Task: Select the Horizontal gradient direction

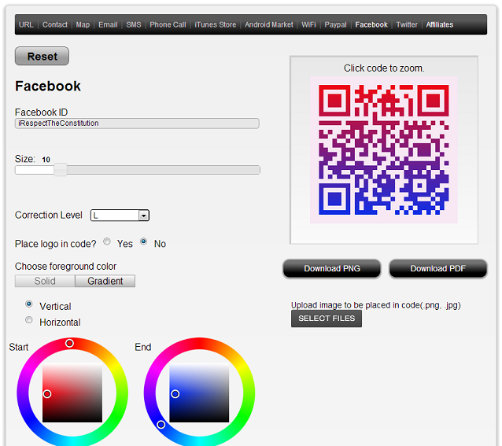Action: pos(29,320)
